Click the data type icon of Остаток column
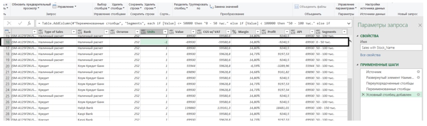The height and width of the screenshot is (126, 427). coord(112,31)
